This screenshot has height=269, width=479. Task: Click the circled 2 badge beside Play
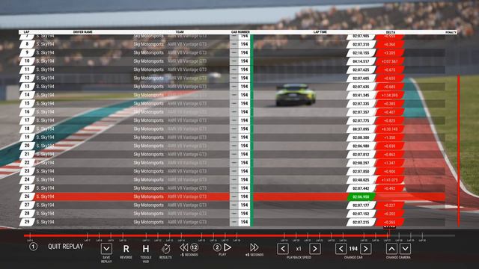[217, 247]
